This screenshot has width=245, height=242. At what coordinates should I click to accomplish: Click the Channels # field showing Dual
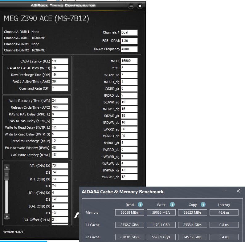coord(129,32)
